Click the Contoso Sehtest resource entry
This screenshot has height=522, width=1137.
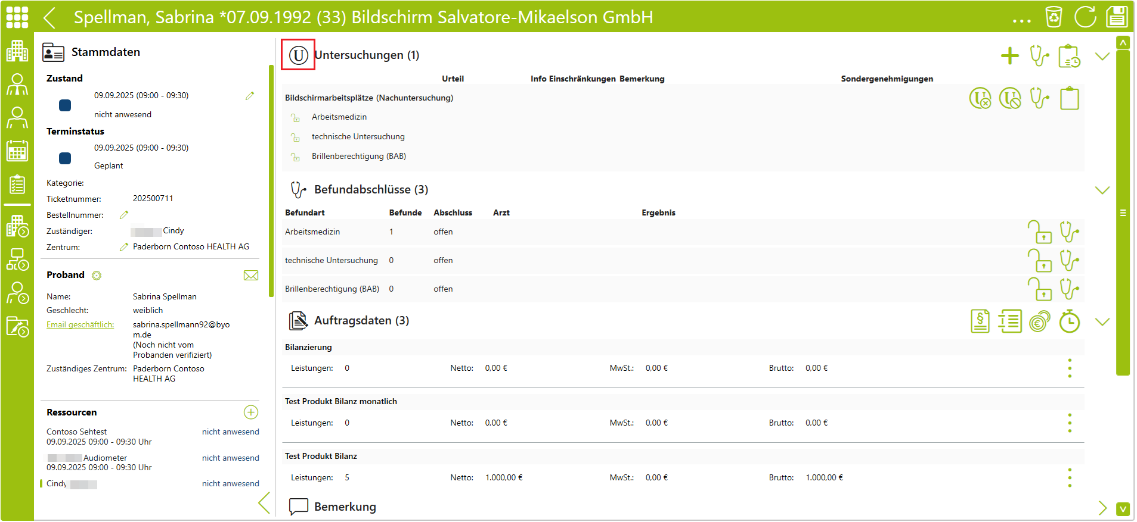click(x=153, y=437)
